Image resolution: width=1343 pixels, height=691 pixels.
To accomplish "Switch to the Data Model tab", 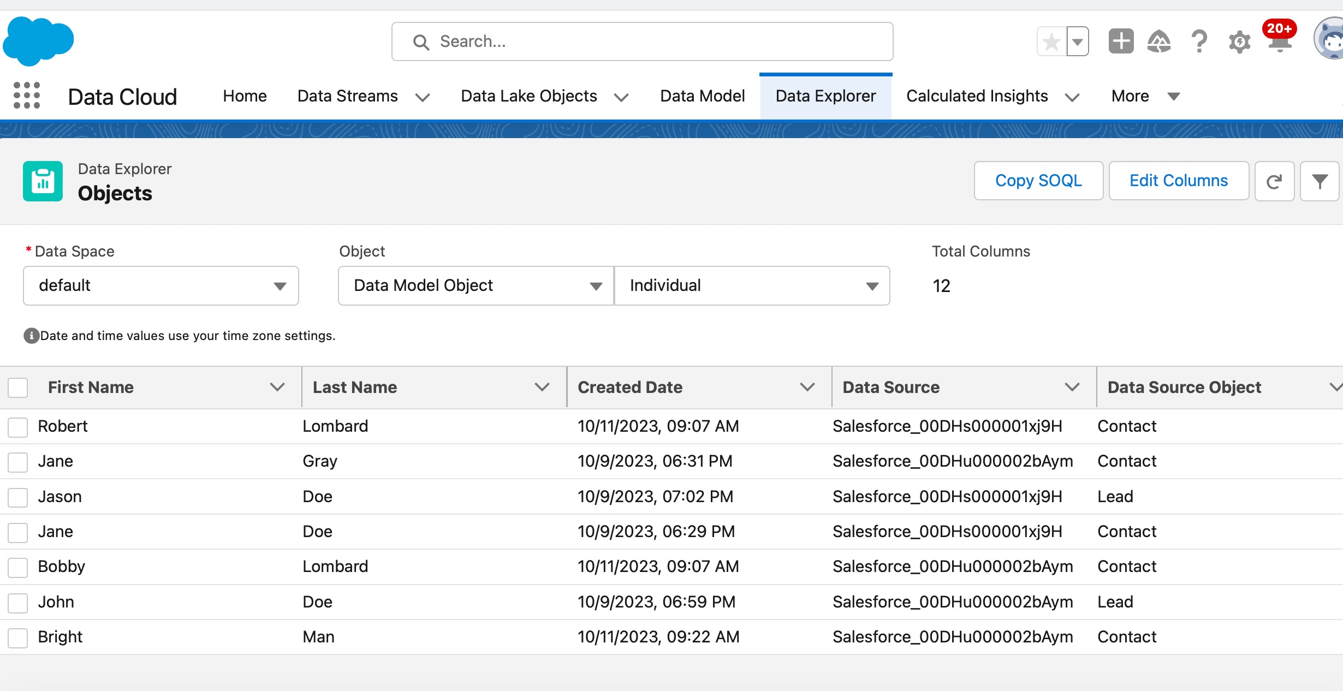I will point(702,96).
